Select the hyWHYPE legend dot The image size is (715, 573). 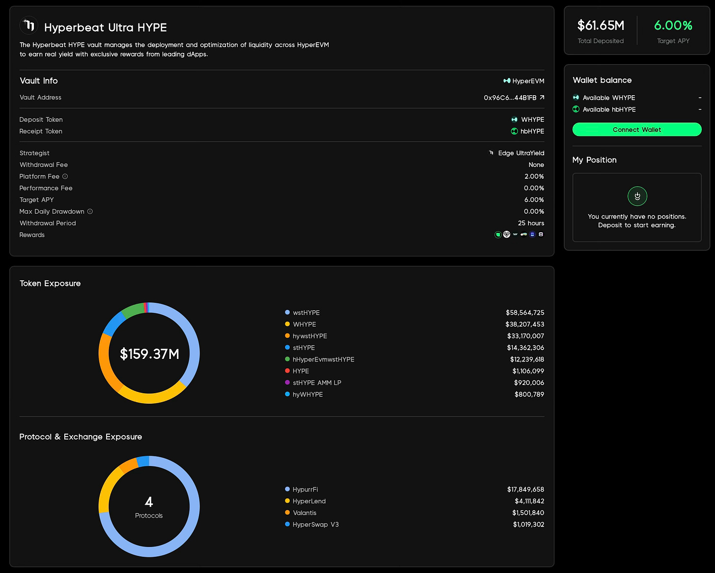[287, 394]
